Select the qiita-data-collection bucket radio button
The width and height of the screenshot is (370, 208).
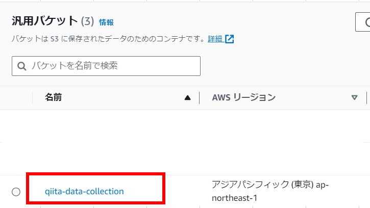(x=16, y=192)
